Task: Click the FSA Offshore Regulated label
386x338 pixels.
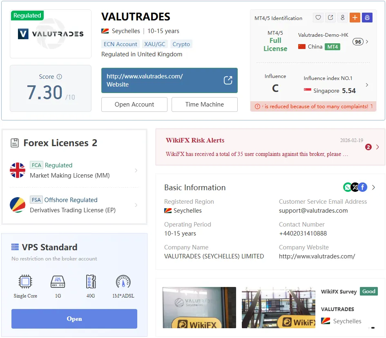Action: point(64,200)
